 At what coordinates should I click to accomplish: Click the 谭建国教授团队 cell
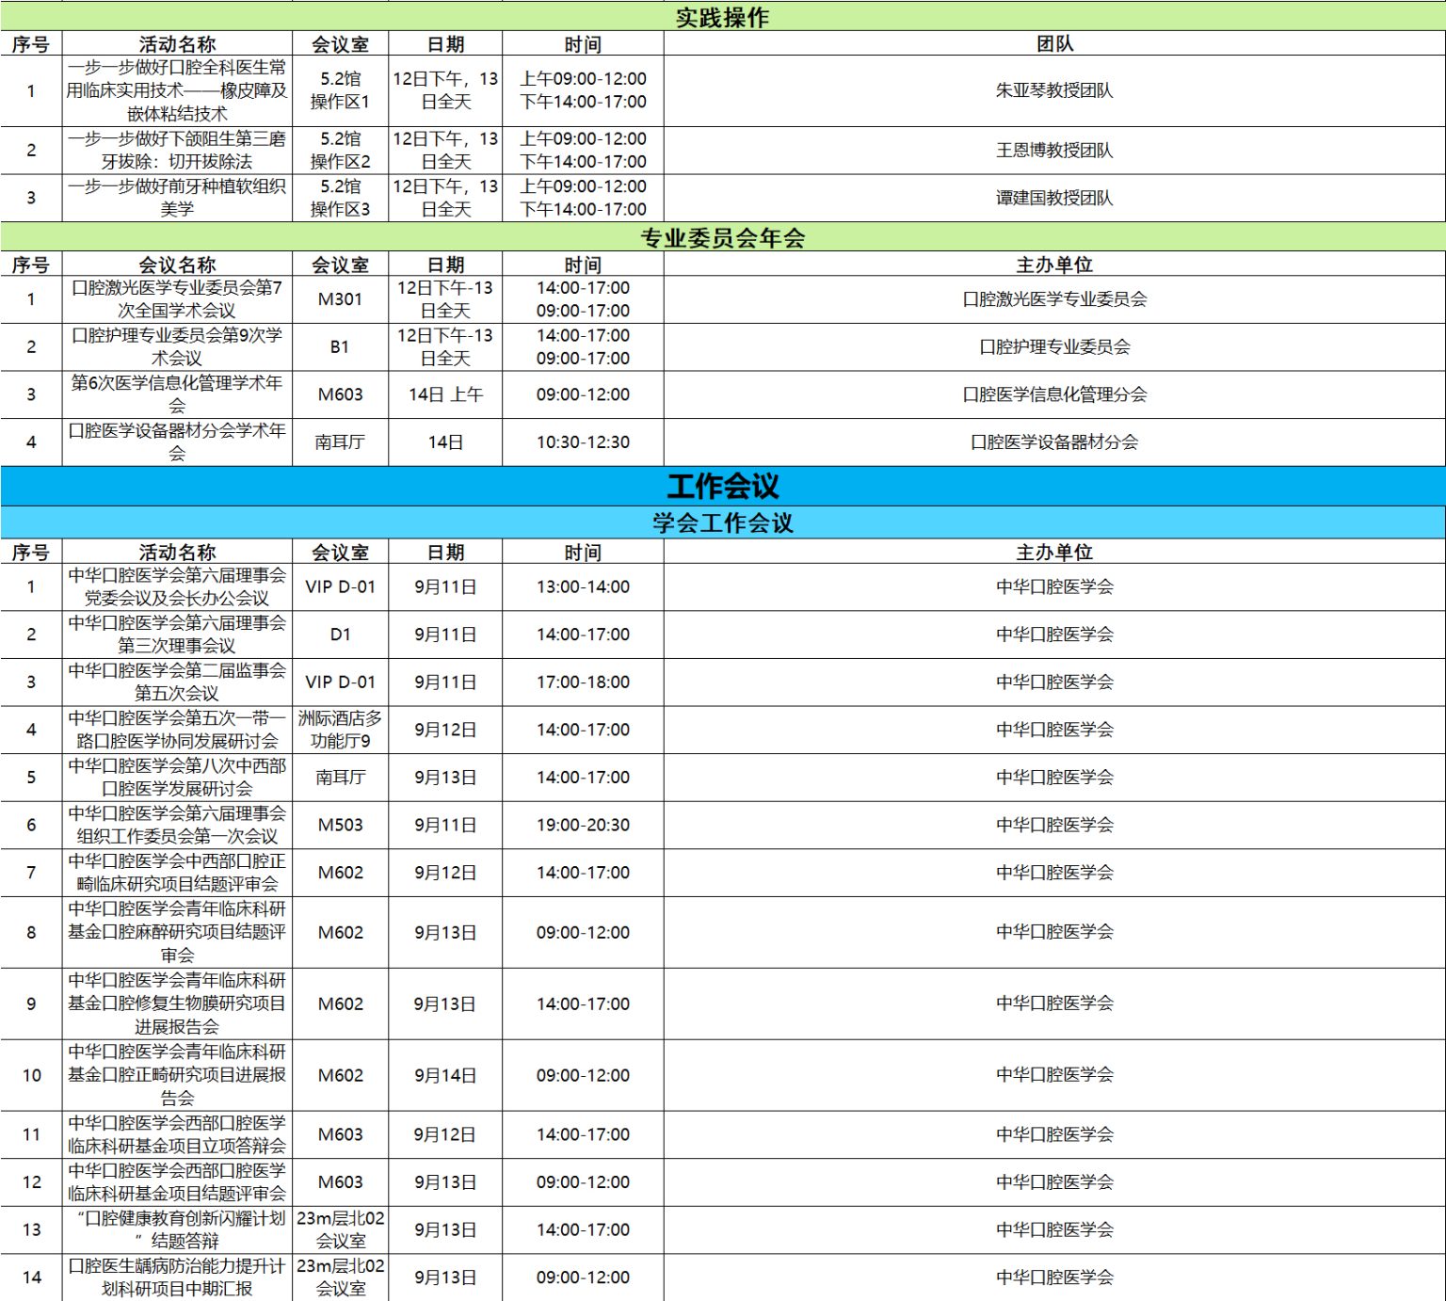click(1053, 198)
